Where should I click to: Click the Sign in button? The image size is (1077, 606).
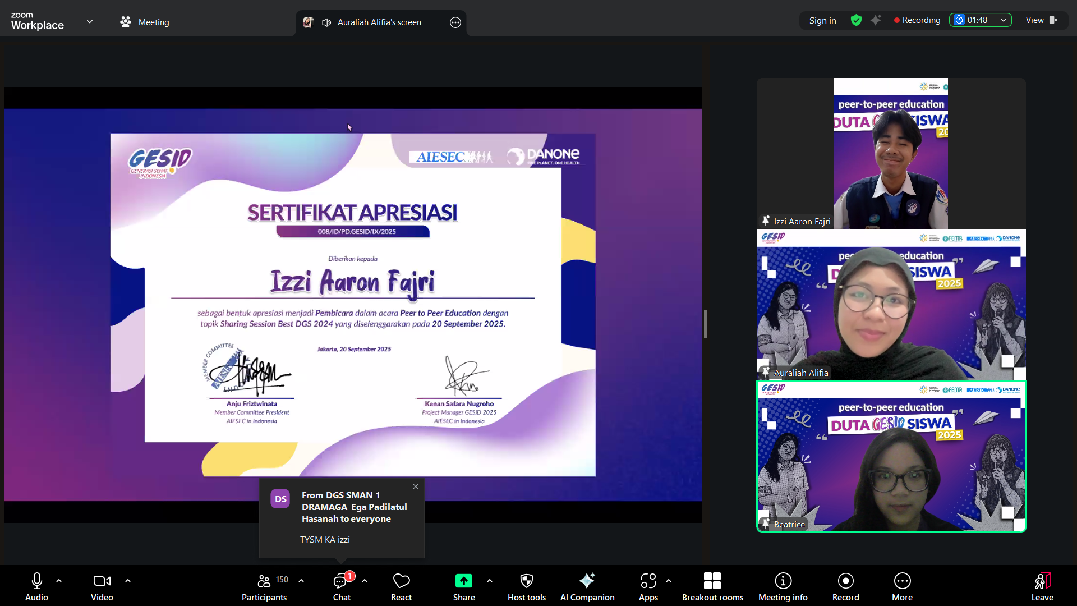[x=822, y=20]
